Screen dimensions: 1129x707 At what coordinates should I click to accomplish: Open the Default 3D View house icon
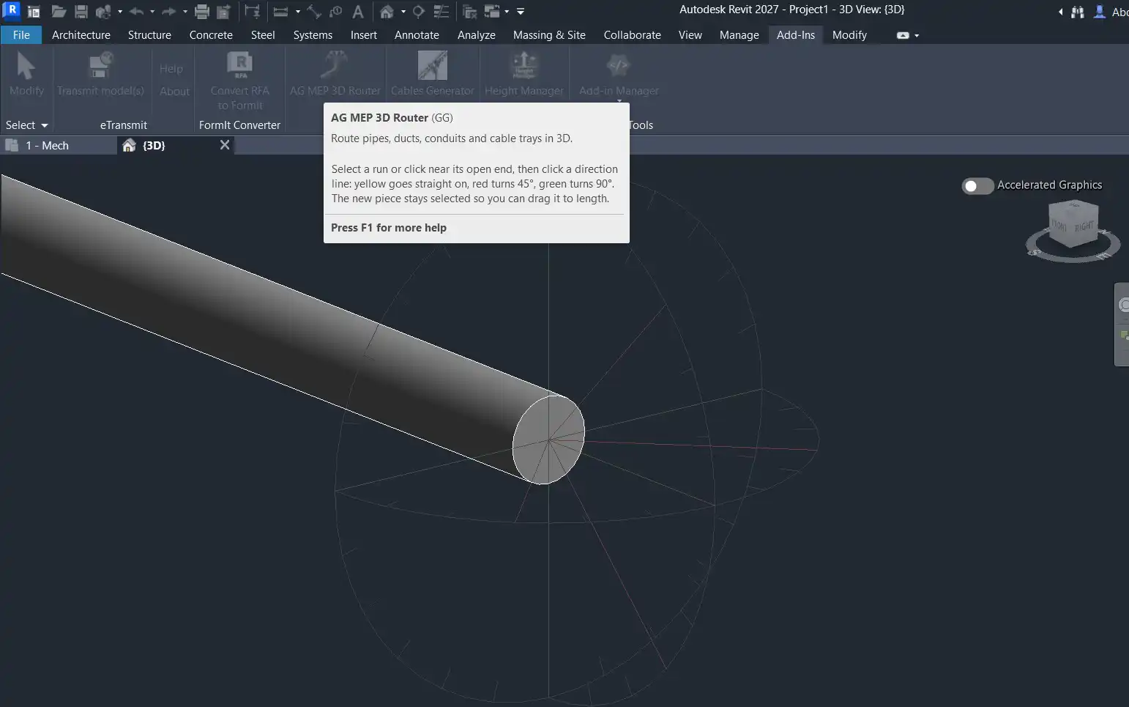click(x=387, y=12)
